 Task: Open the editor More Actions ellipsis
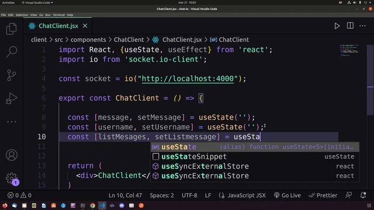click(x=362, y=26)
